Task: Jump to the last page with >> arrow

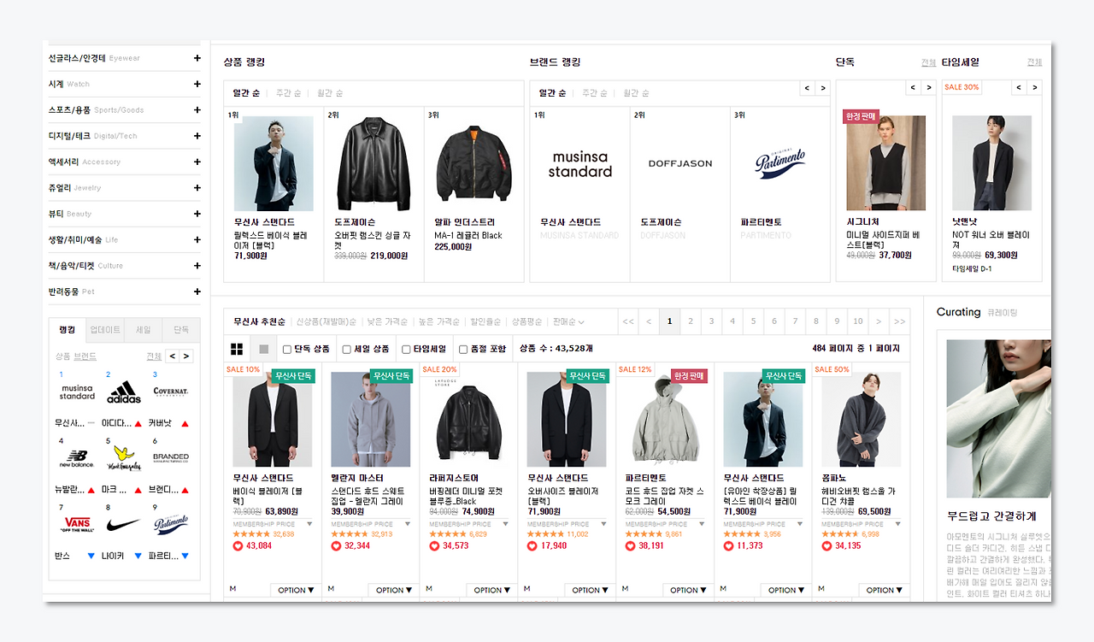Action: pos(899,321)
